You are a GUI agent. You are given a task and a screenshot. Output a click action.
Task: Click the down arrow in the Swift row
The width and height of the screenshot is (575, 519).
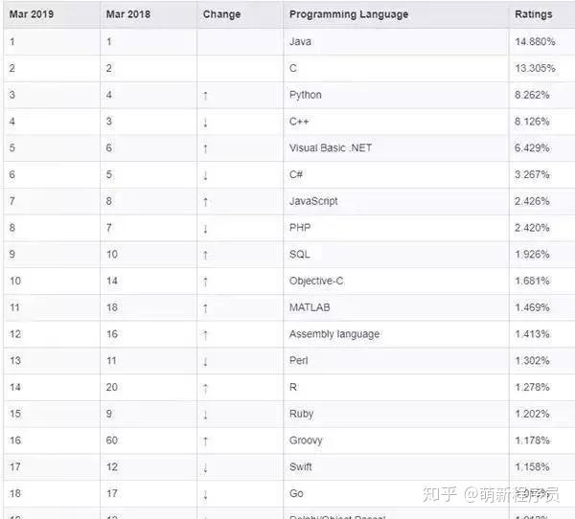[x=205, y=467]
